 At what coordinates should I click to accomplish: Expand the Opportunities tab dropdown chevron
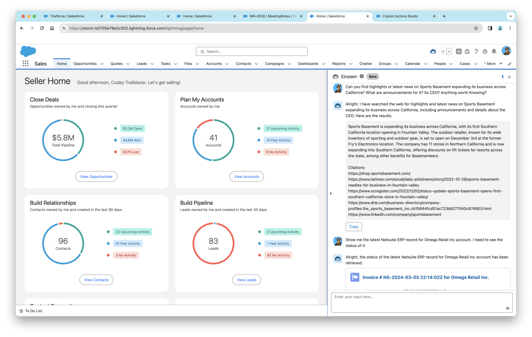tap(102, 64)
